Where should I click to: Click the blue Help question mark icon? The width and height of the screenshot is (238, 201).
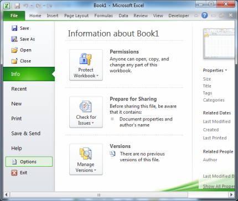(204, 15)
